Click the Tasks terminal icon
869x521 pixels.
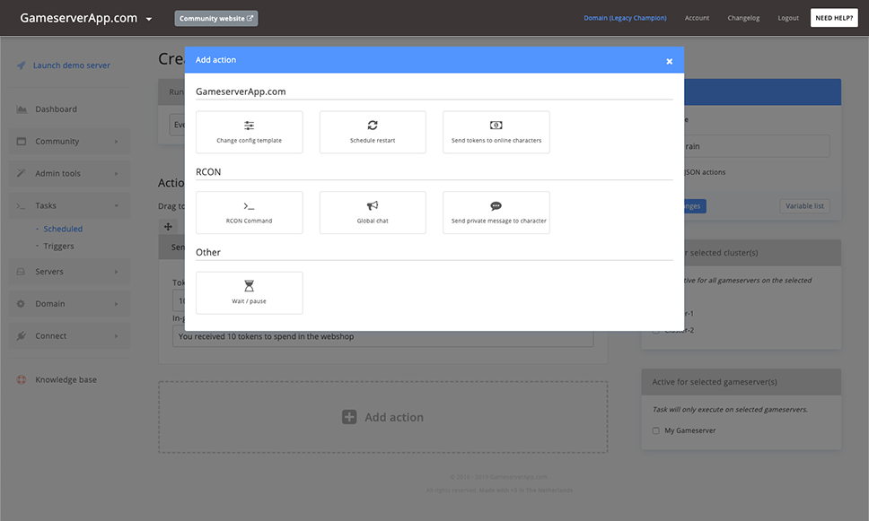(x=21, y=205)
